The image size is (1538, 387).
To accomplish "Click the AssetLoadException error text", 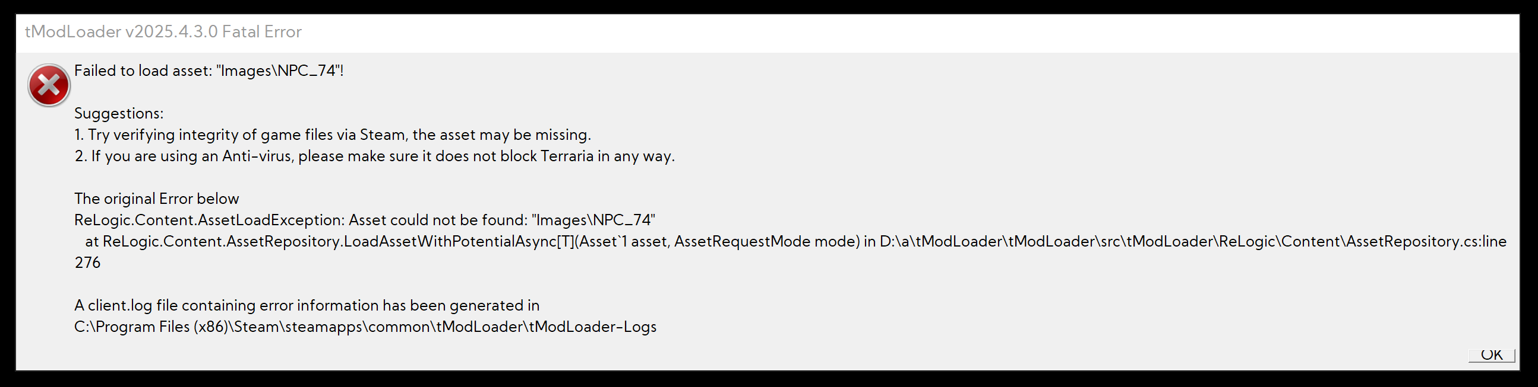I will [209, 220].
